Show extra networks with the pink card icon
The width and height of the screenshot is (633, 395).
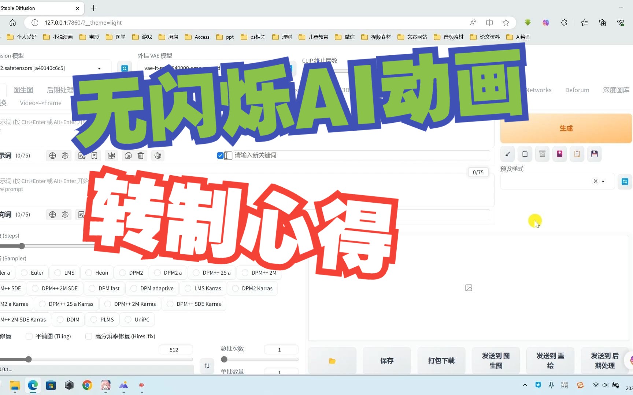[560, 154]
